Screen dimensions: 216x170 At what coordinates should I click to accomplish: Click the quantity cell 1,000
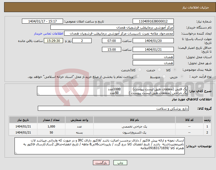pos(51,126)
